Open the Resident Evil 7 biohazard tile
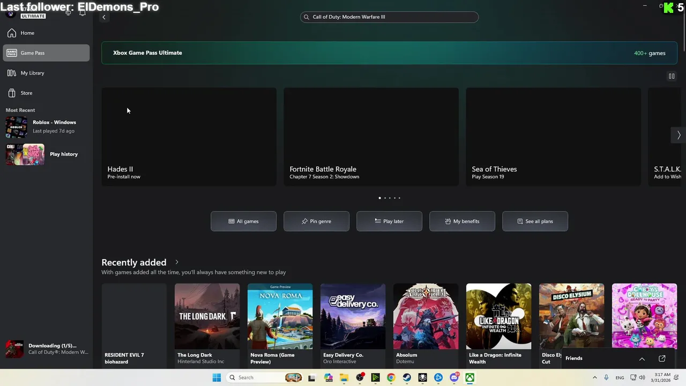Screen dimensions: 686x386 pyautogui.click(x=134, y=325)
